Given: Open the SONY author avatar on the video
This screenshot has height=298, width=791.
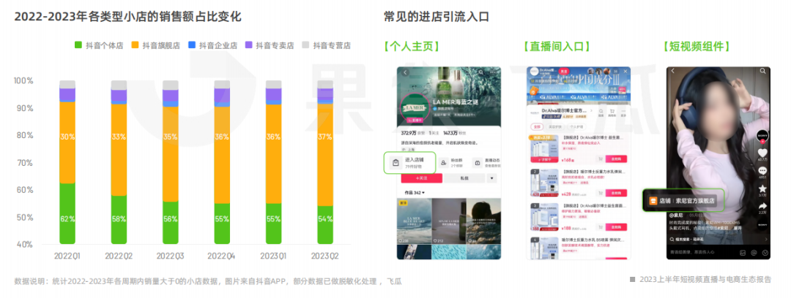Looking at the screenshot, I should pos(762,136).
